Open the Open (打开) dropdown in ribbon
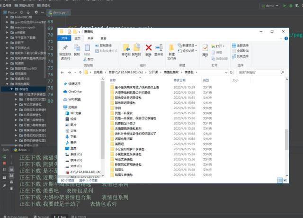 point(218,46)
